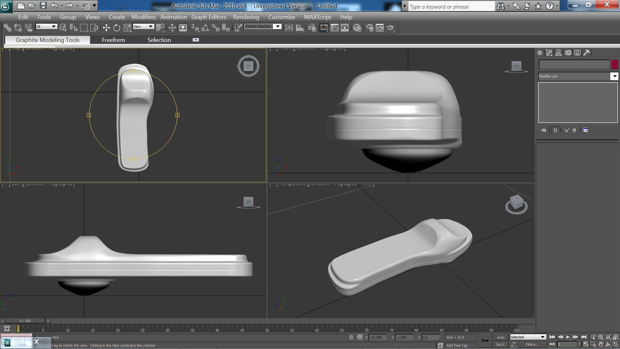
Task: Toggle Key Mode with the key icon
Action: tap(485, 340)
